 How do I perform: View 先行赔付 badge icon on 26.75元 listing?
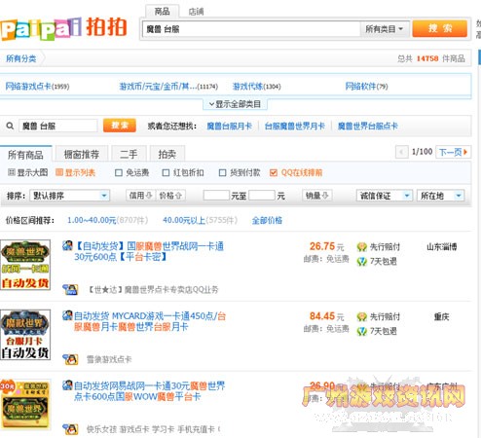(x=361, y=247)
